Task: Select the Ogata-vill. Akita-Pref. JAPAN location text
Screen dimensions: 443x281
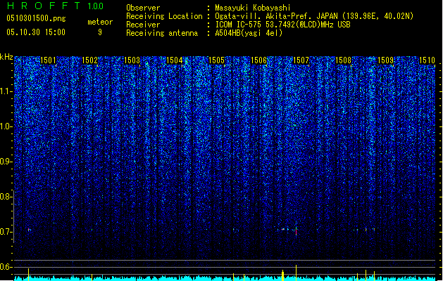Action: point(314,16)
